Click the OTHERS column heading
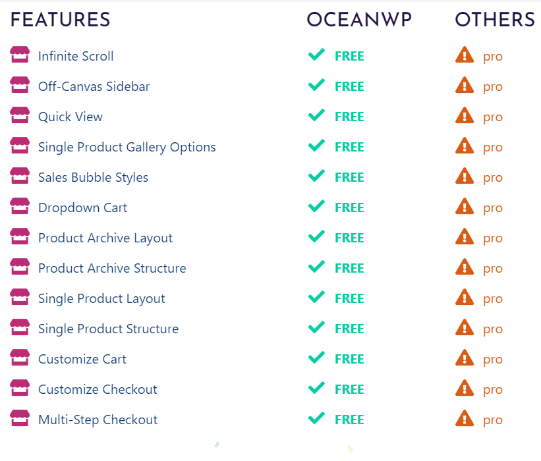This screenshot has height=461, width=541. tap(495, 19)
